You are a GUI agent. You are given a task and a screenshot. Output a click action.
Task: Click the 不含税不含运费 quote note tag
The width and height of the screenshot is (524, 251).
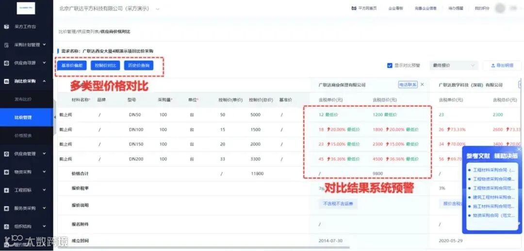[x=338, y=203]
